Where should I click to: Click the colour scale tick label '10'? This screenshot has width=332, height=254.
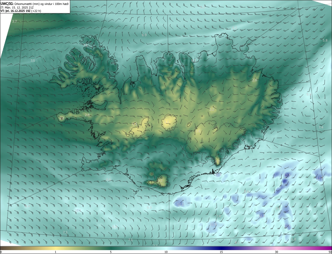coord(166,252)
